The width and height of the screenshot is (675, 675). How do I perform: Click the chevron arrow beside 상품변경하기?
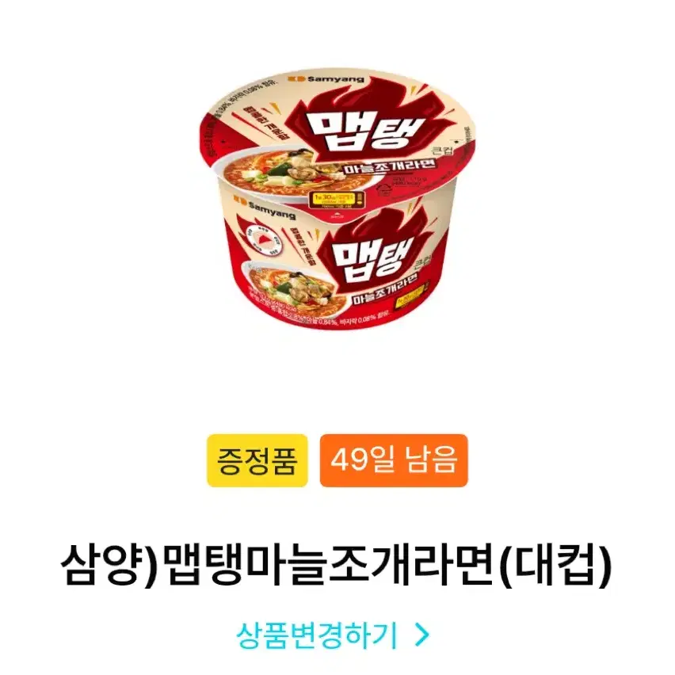coord(422,634)
